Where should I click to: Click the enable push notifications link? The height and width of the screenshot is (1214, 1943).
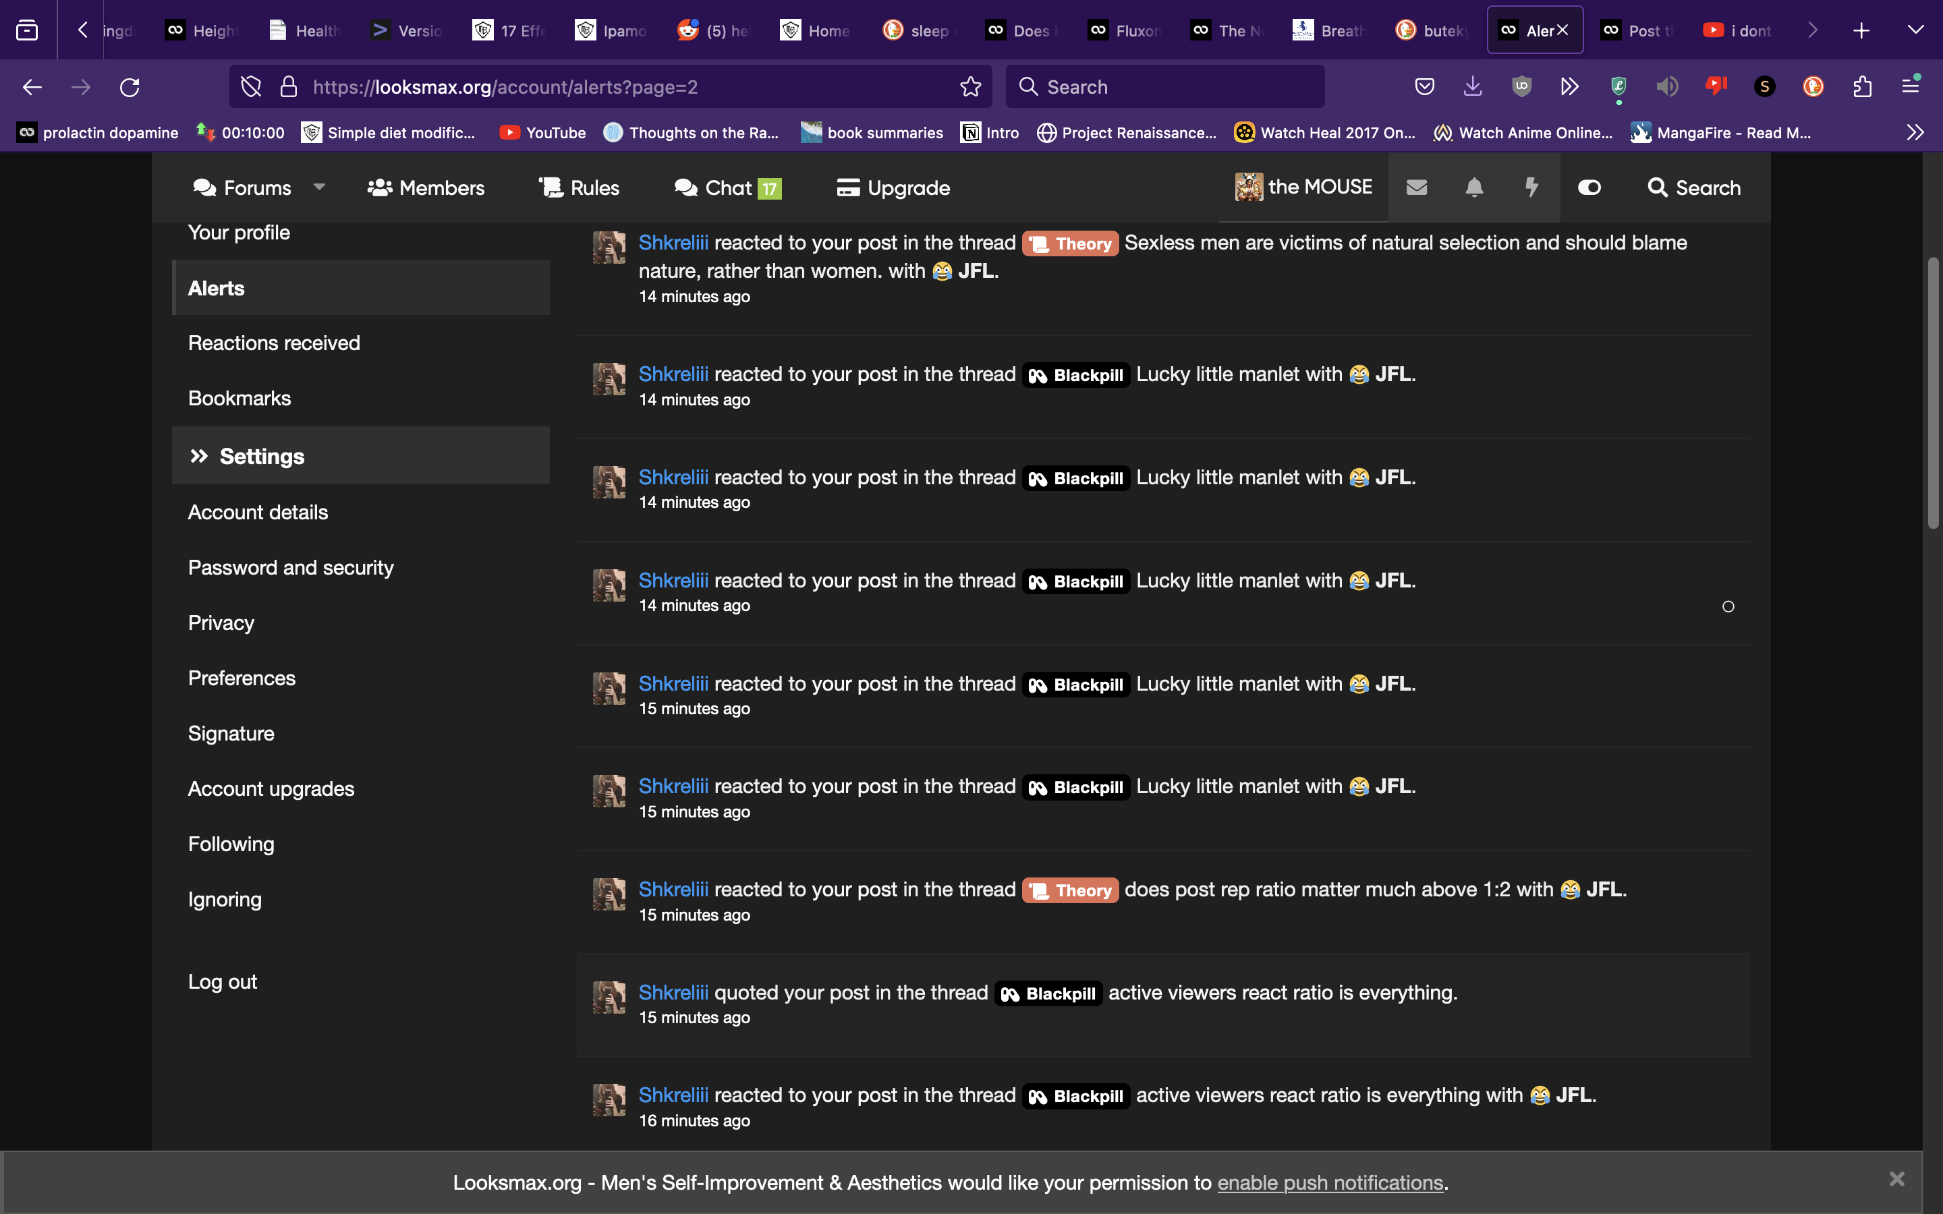pyautogui.click(x=1330, y=1183)
